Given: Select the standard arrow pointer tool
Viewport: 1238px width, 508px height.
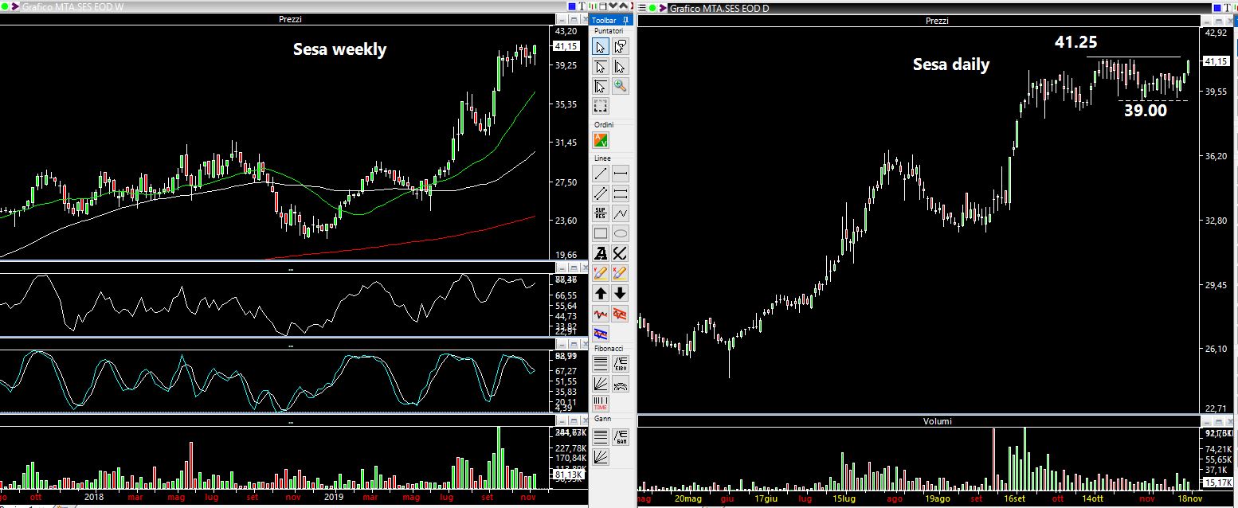Looking at the screenshot, I should click(601, 47).
